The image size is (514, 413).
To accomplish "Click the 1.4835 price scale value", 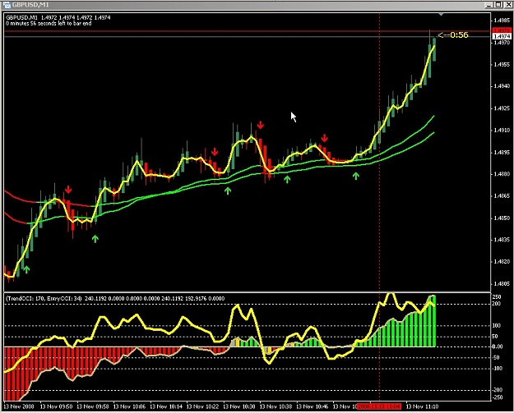I will click(502, 240).
